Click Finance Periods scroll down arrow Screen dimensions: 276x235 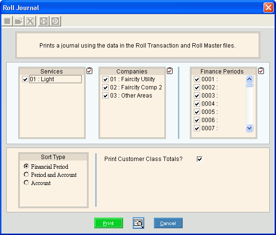click(249, 128)
